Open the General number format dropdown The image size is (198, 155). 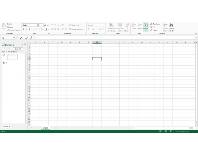[x=104, y=25]
